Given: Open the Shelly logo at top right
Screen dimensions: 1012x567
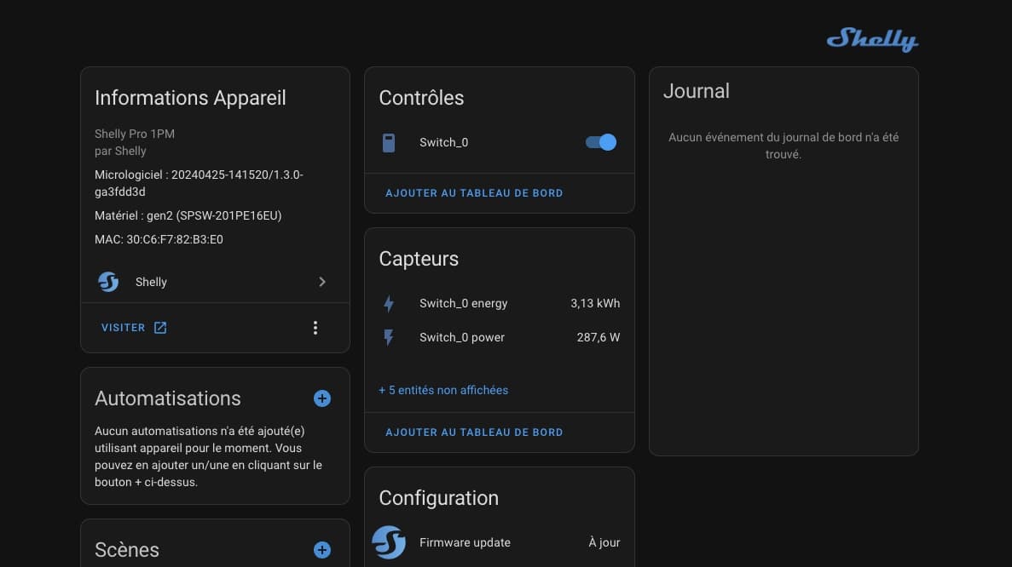Looking at the screenshot, I should click(872, 40).
